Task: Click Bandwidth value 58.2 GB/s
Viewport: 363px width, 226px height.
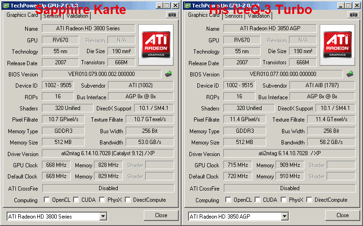Action: tap(331, 142)
